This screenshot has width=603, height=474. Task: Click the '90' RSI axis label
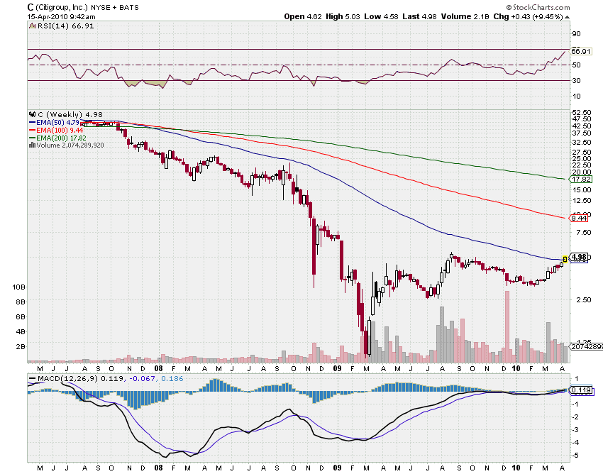(576, 34)
